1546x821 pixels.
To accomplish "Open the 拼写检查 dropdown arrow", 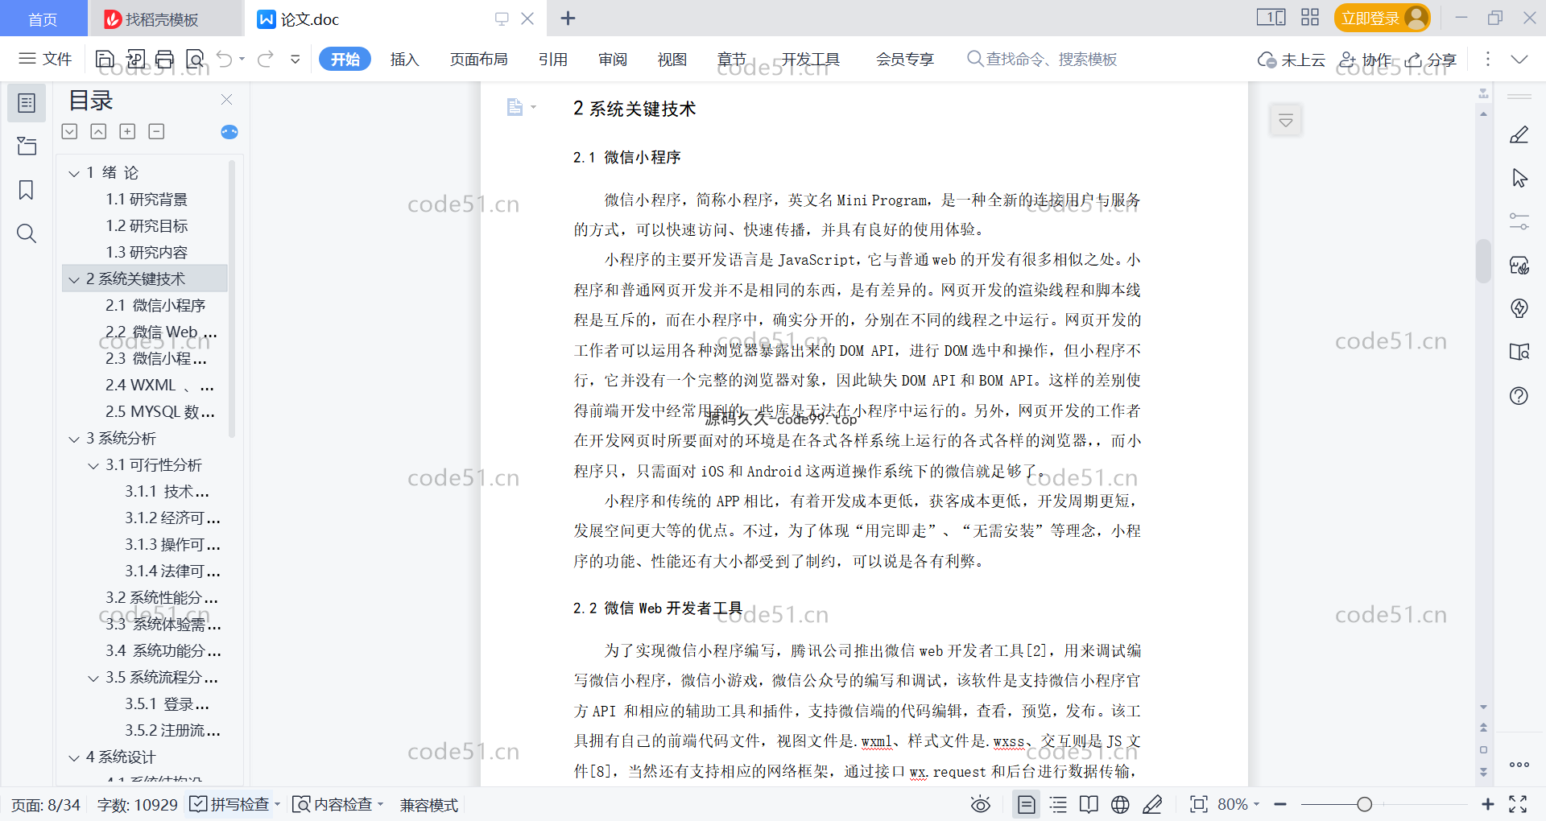I will tap(277, 804).
